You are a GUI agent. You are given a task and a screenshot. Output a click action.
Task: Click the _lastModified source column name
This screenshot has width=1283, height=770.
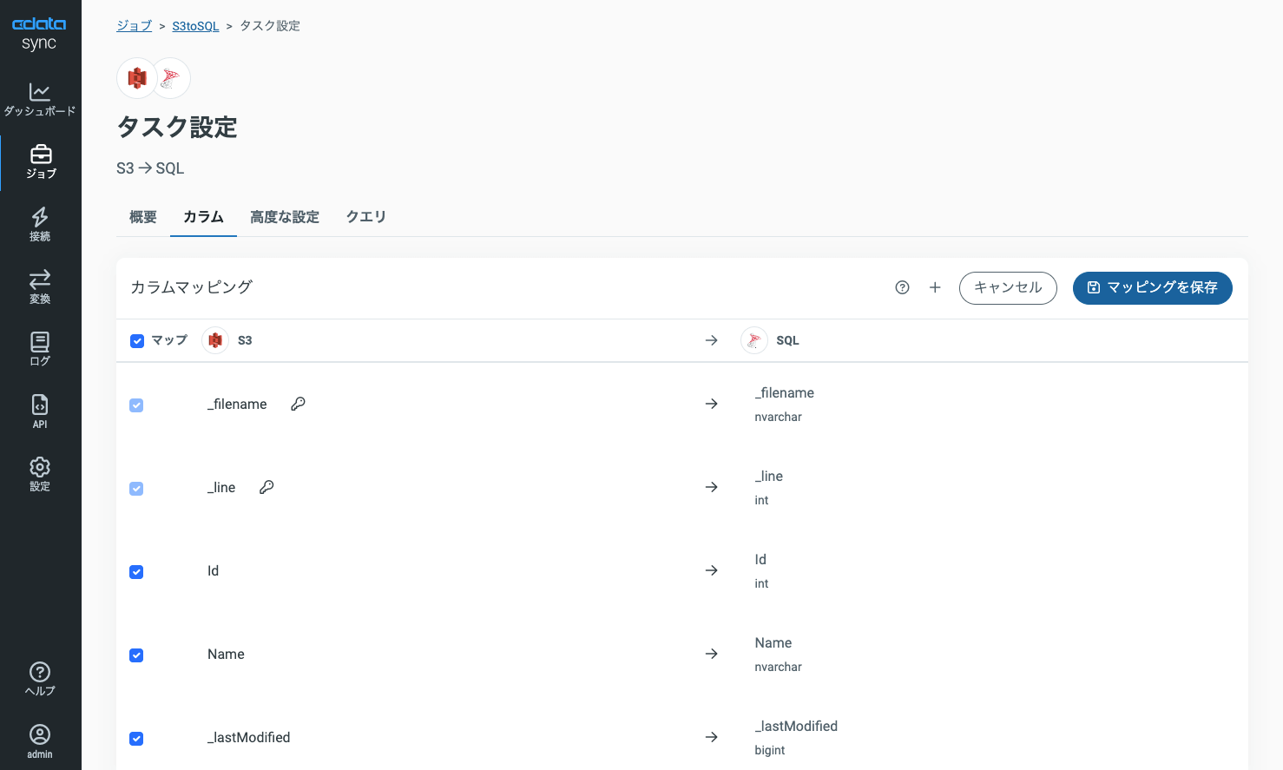click(248, 737)
